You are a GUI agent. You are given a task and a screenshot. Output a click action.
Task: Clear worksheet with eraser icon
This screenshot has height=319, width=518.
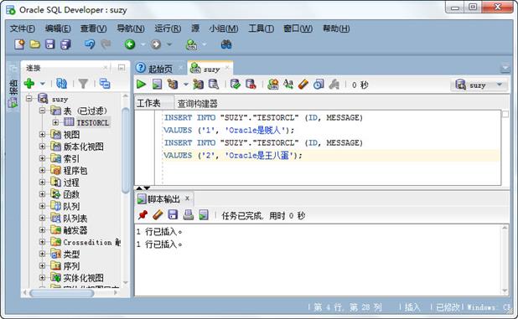[303, 85]
